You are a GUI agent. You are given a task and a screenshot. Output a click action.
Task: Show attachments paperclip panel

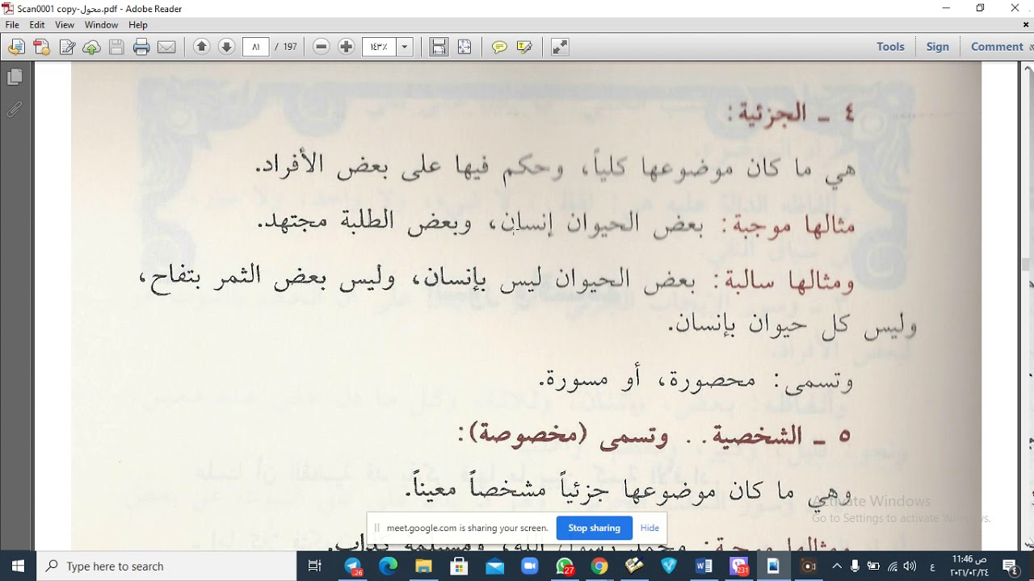(x=15, y=109)
